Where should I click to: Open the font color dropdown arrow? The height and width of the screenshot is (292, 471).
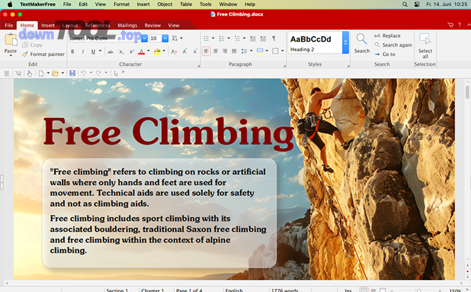point(149,51)
